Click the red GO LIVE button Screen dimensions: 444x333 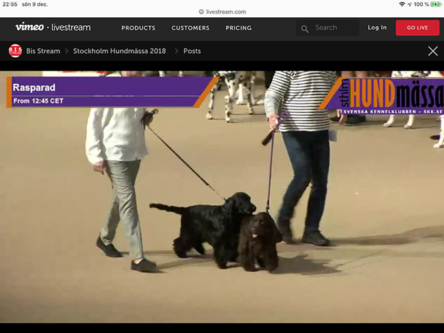[x=417, y=28]
